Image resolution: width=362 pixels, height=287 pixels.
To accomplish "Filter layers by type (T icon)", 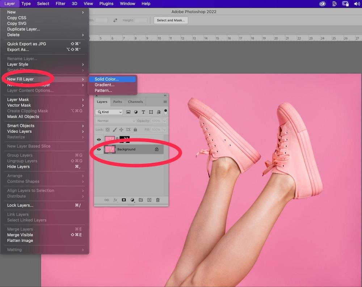I will 143,112.
